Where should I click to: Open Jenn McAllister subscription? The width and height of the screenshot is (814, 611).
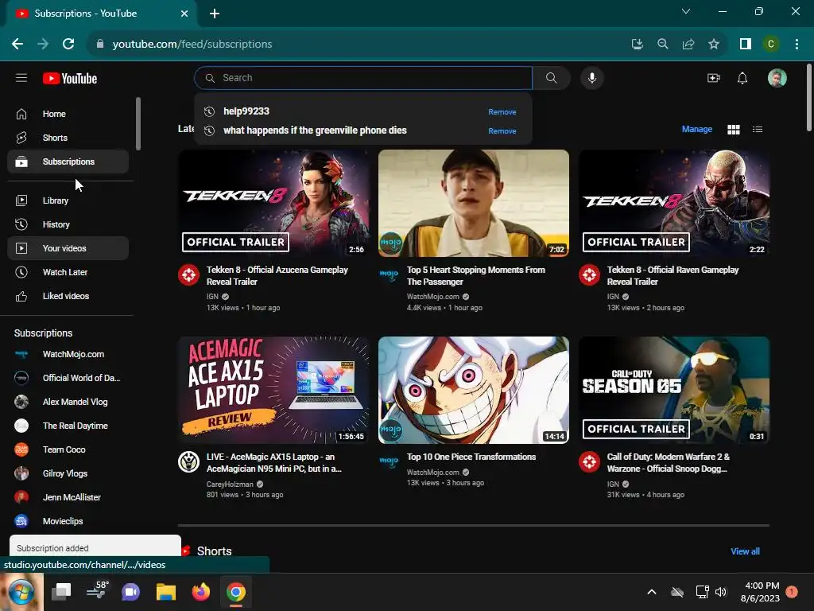(68, 498)
